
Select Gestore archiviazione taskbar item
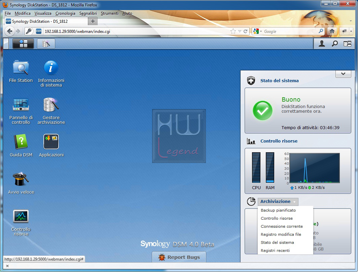point(46,44)
